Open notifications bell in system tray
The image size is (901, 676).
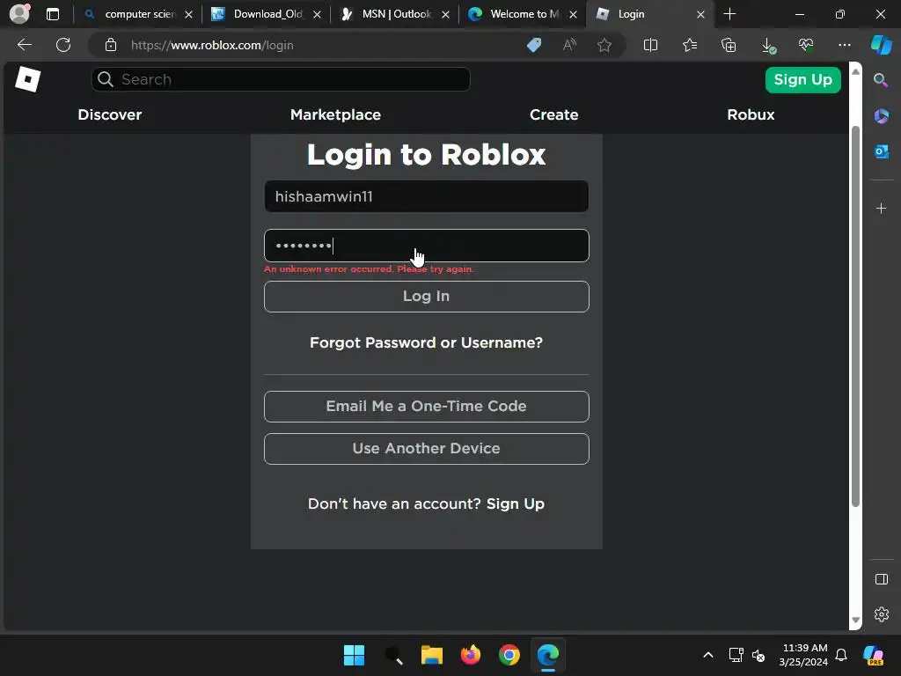tap(841, 655)
